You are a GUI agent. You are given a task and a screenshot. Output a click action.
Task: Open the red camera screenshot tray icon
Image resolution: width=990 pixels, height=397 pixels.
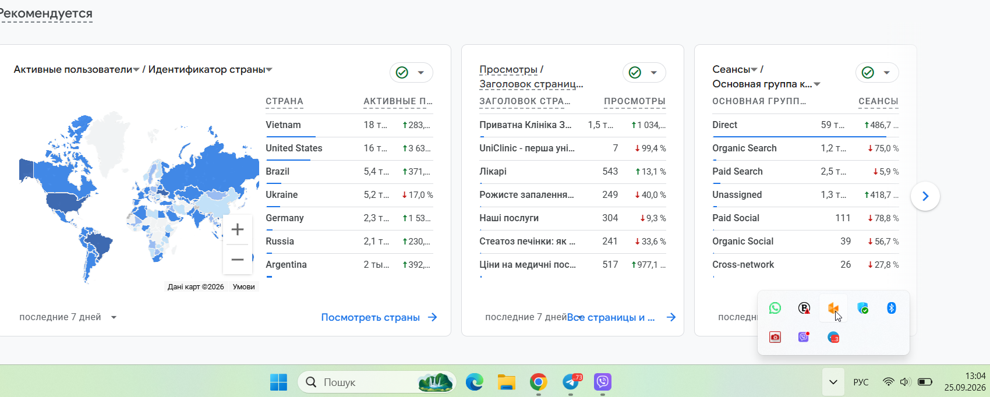click(775, 337)
